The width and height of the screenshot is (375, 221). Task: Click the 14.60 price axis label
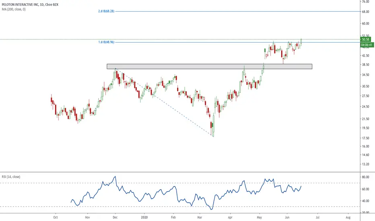pyautogui.click(x=365, y=155)
